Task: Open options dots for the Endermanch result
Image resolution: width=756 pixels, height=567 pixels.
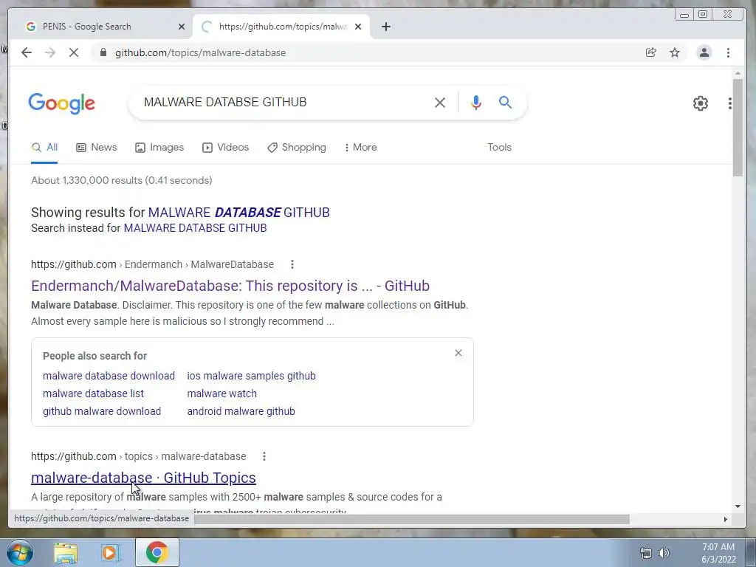Action: [x=292, y=264]
